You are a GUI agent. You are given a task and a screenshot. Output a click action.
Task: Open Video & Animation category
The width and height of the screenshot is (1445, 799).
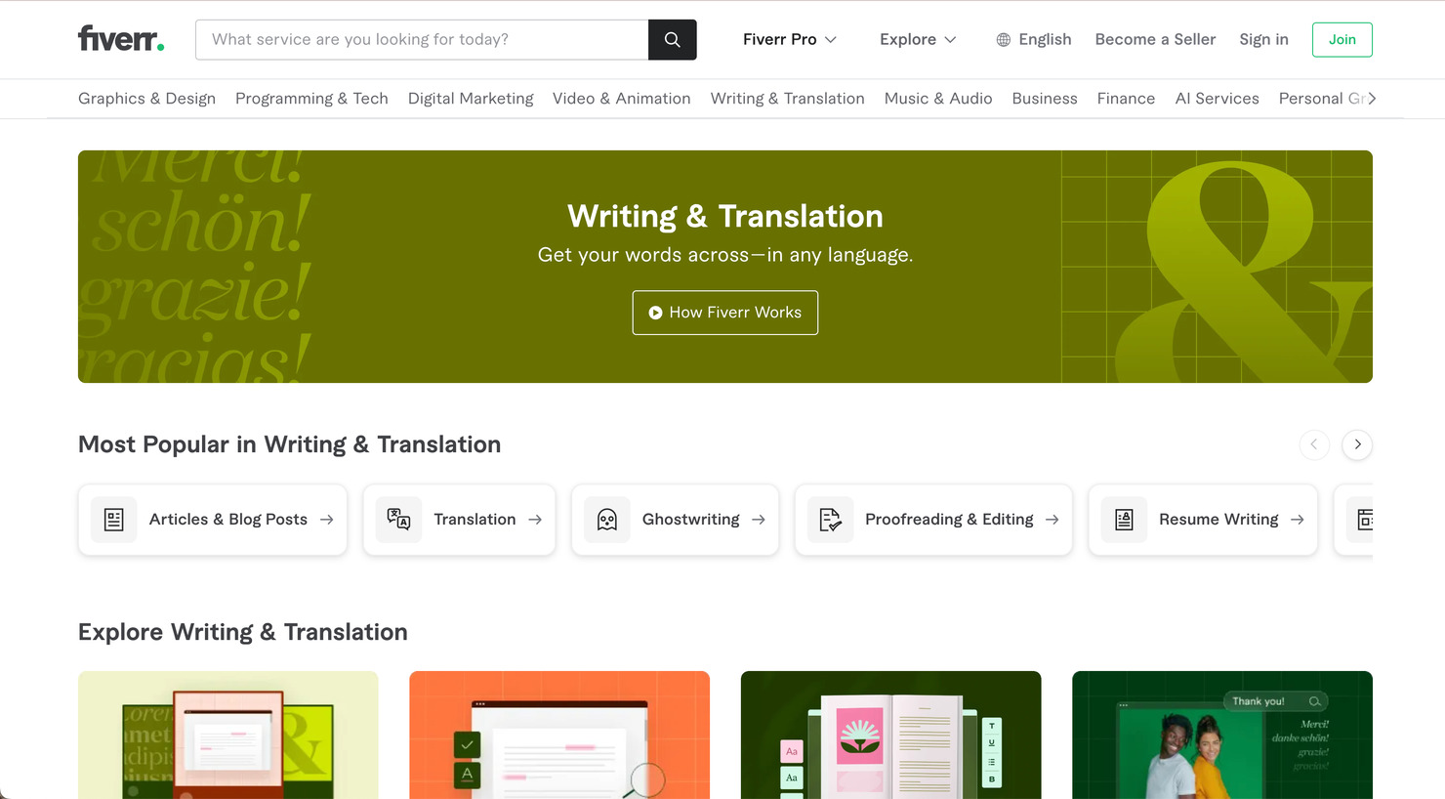[x=621, y=99]
